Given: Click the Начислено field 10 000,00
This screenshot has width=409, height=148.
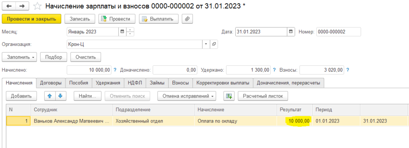Looking at the screenshot, I should (89, 70).
